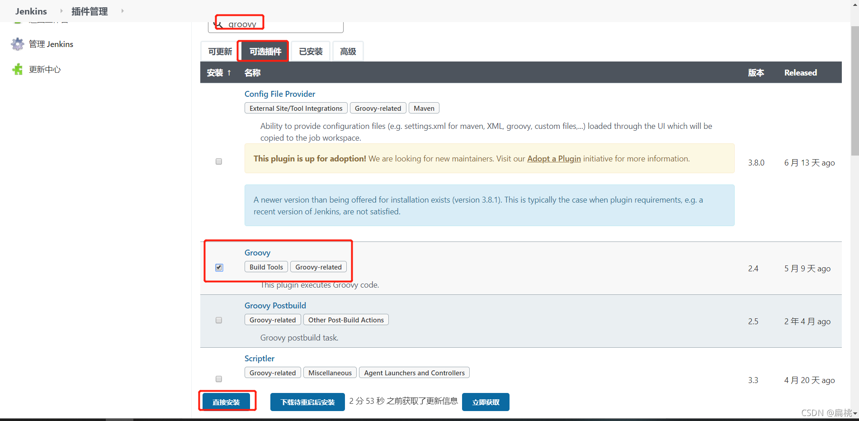Screen dimensions: 859x421
Task: Click version 3.3 of Scriptler
Action: pos(753,380)
